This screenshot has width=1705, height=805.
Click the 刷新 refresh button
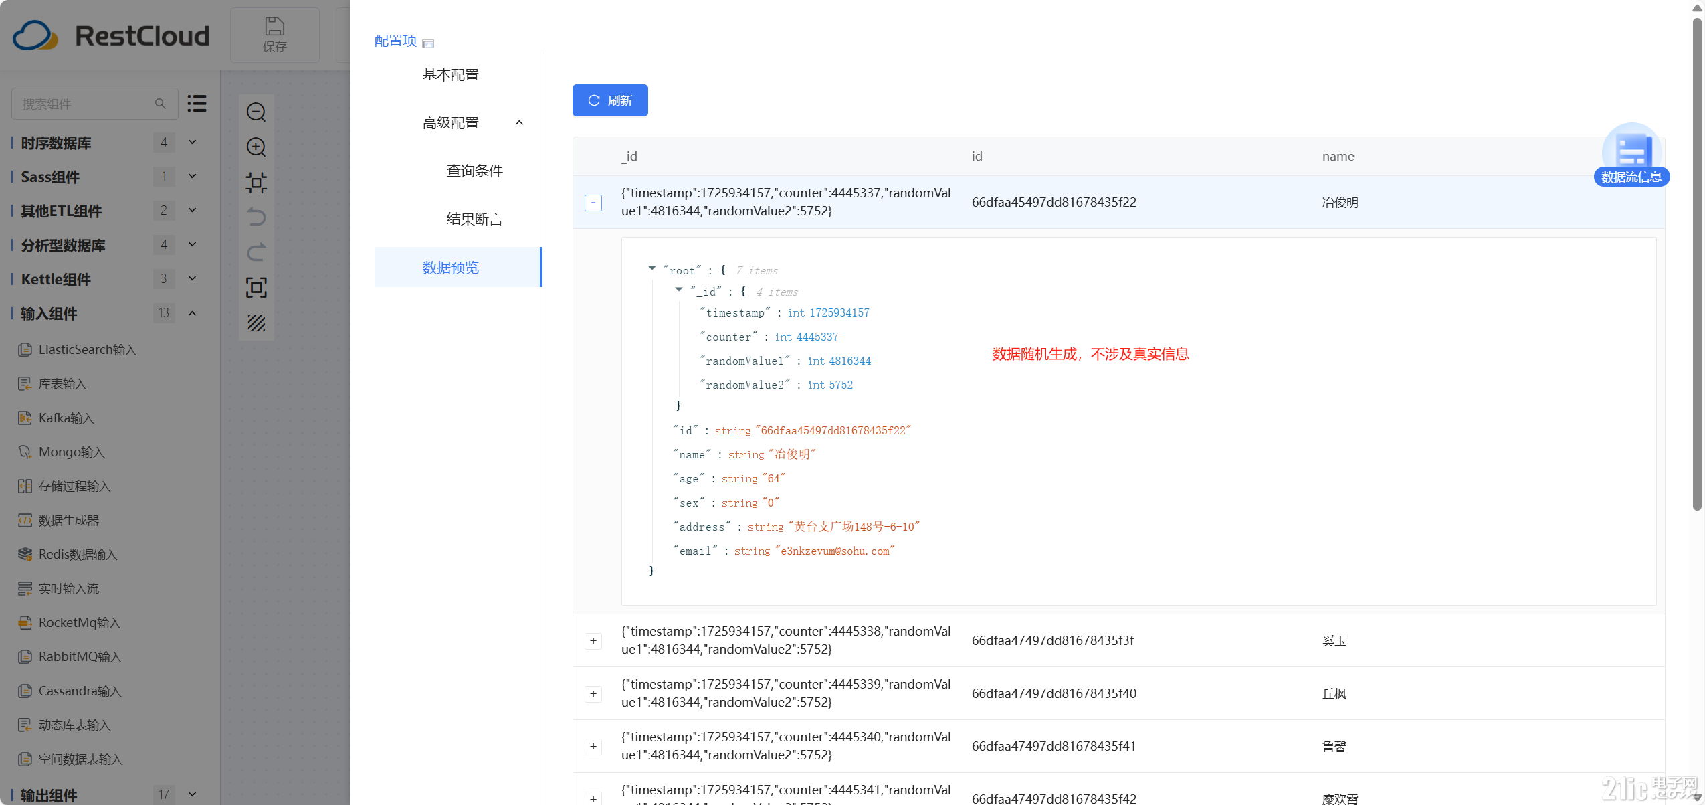click(610, 100)
